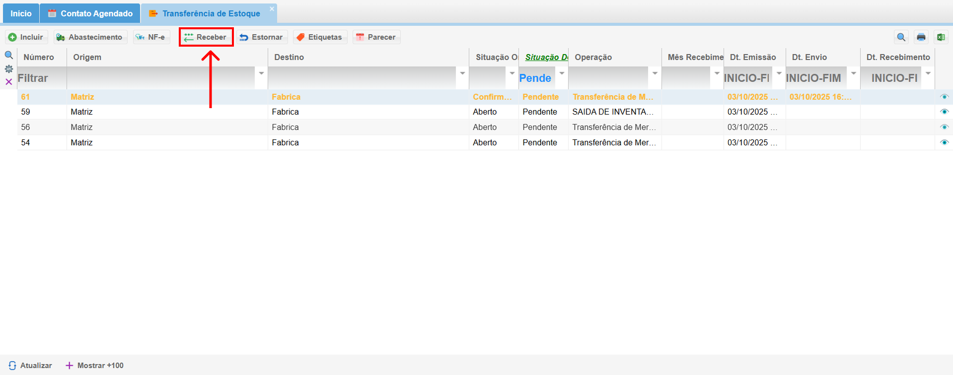Viewport: 953px width, 375px height.
Task: Expand the Operação filter dropdown arrow
Action: point(655,73)
